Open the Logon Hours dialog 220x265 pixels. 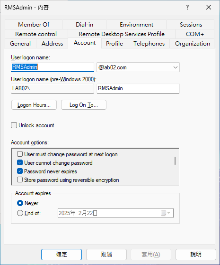click(x=34, y=105)
